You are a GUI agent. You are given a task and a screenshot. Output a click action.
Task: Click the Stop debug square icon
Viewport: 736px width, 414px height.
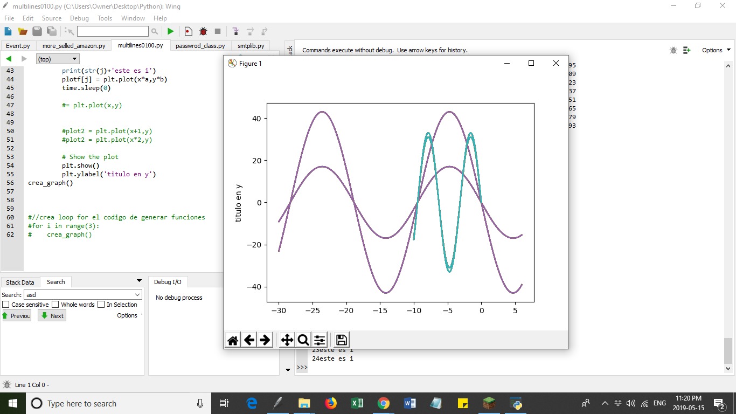tap(218, 31)
